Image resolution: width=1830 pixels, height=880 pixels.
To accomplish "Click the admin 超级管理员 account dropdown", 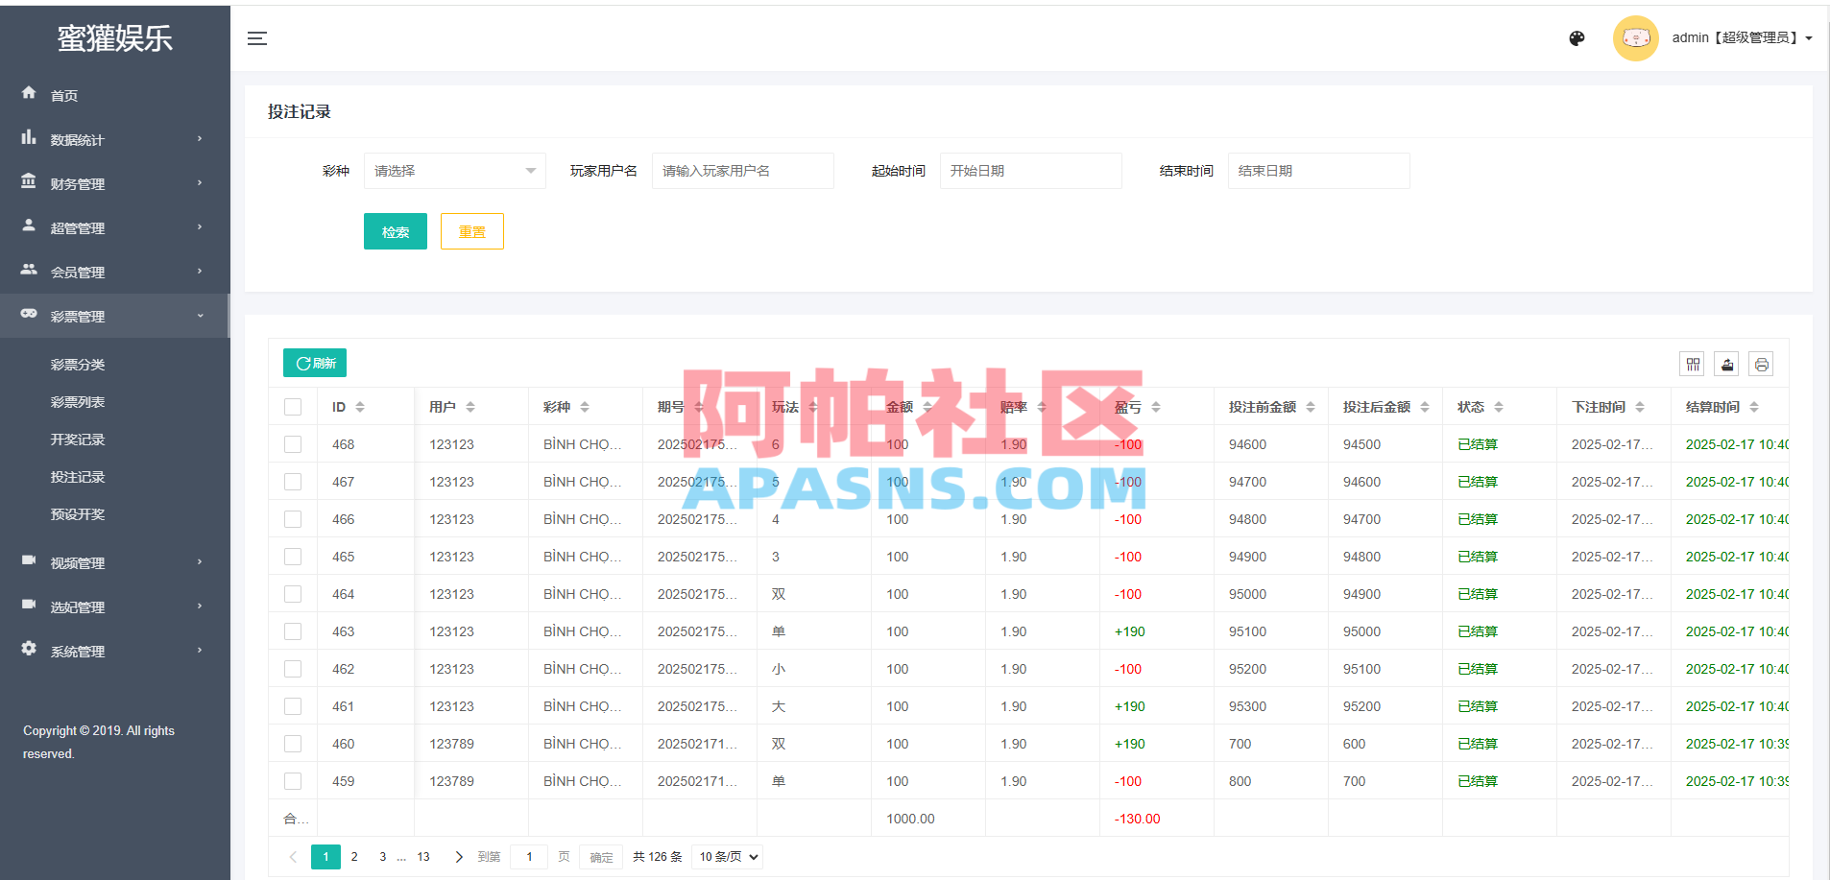I will pos(1741,37).
